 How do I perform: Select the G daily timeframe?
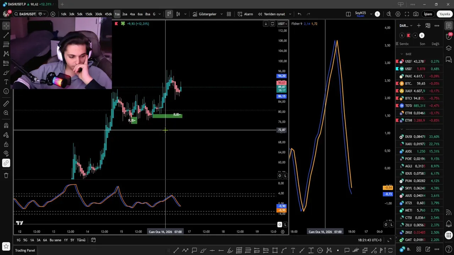tap(154, 14)
